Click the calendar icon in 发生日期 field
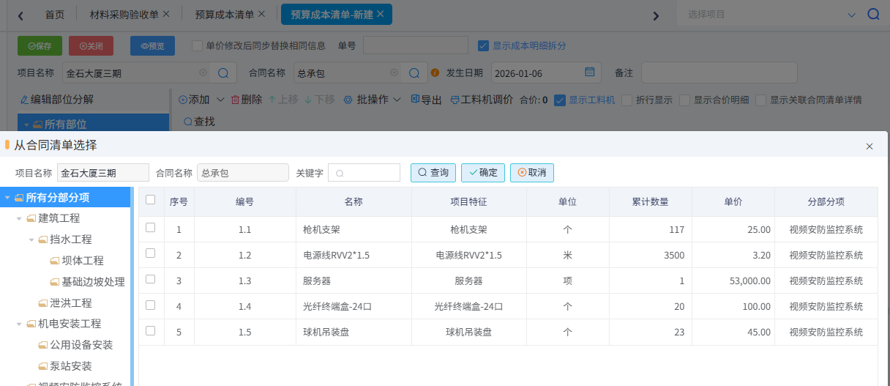The image size is (890, 386). click(590, 73)
